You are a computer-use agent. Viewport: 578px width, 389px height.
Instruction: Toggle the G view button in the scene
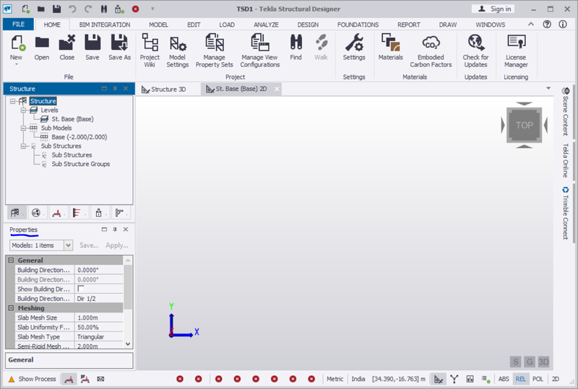click(530, 362)
